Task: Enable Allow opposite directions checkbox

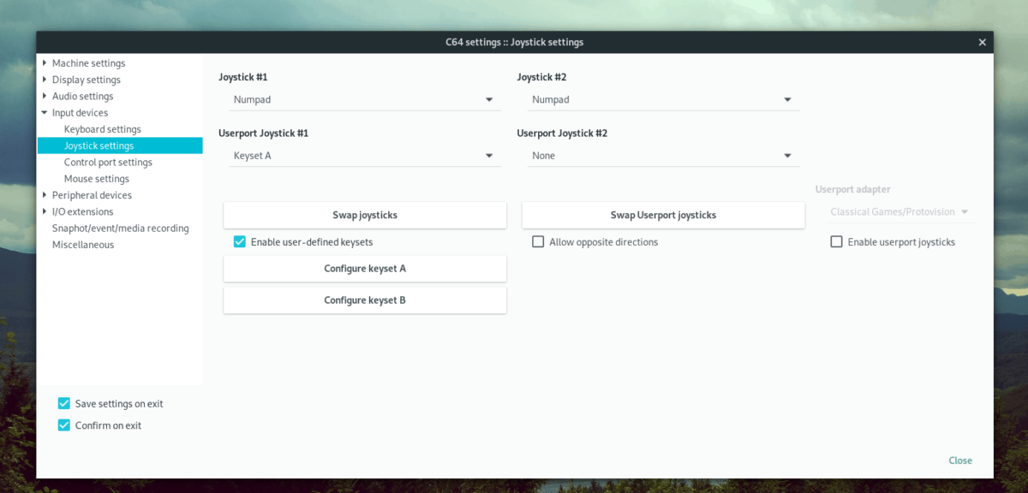Action: [538, 242]
